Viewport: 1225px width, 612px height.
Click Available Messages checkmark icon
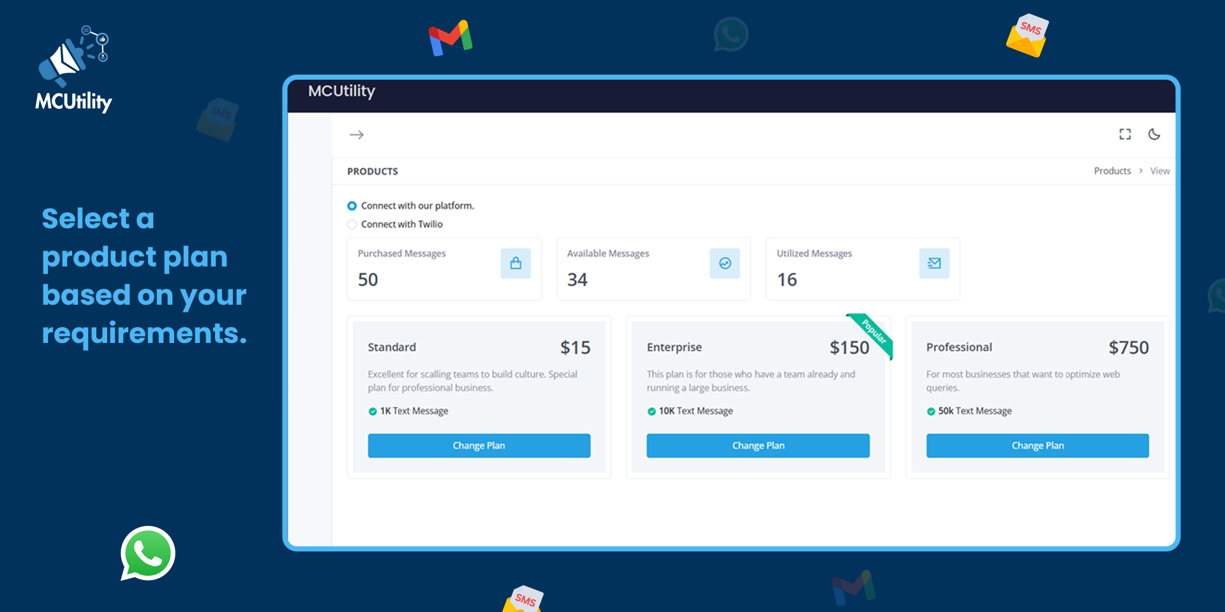tap(725, 263)
